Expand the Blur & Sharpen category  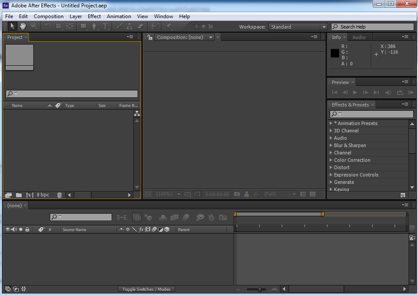click(331, 145)
